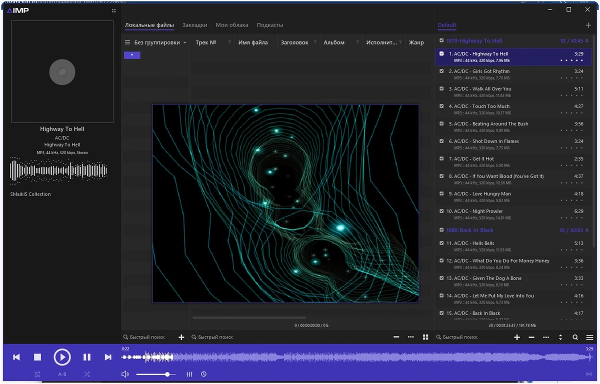
Task: Uncheck the Girls Got Rhythm track checkbox
Action: pyautogui.click(x=441, y=71)
